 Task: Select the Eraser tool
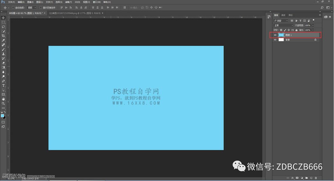[x=3, y=63]
